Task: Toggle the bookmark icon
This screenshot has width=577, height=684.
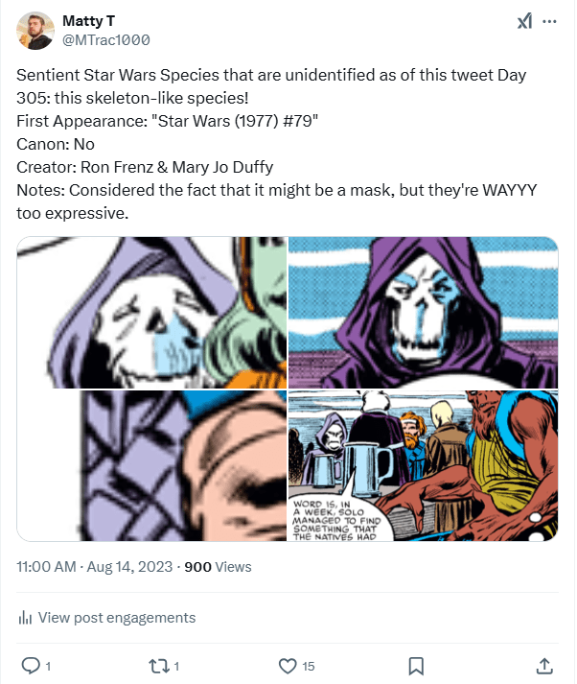Action: (416, 665)
